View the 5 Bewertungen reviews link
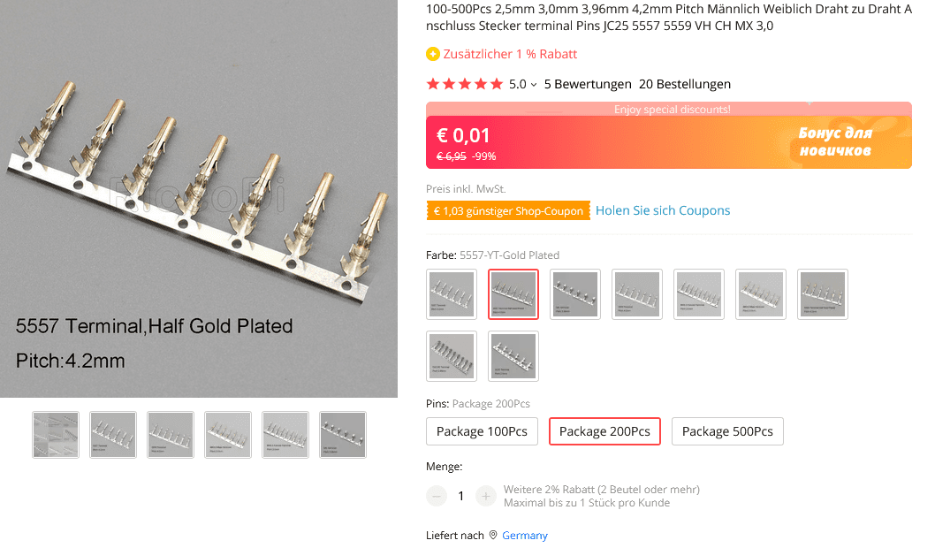The image size is (935, 548). [588, 84]
